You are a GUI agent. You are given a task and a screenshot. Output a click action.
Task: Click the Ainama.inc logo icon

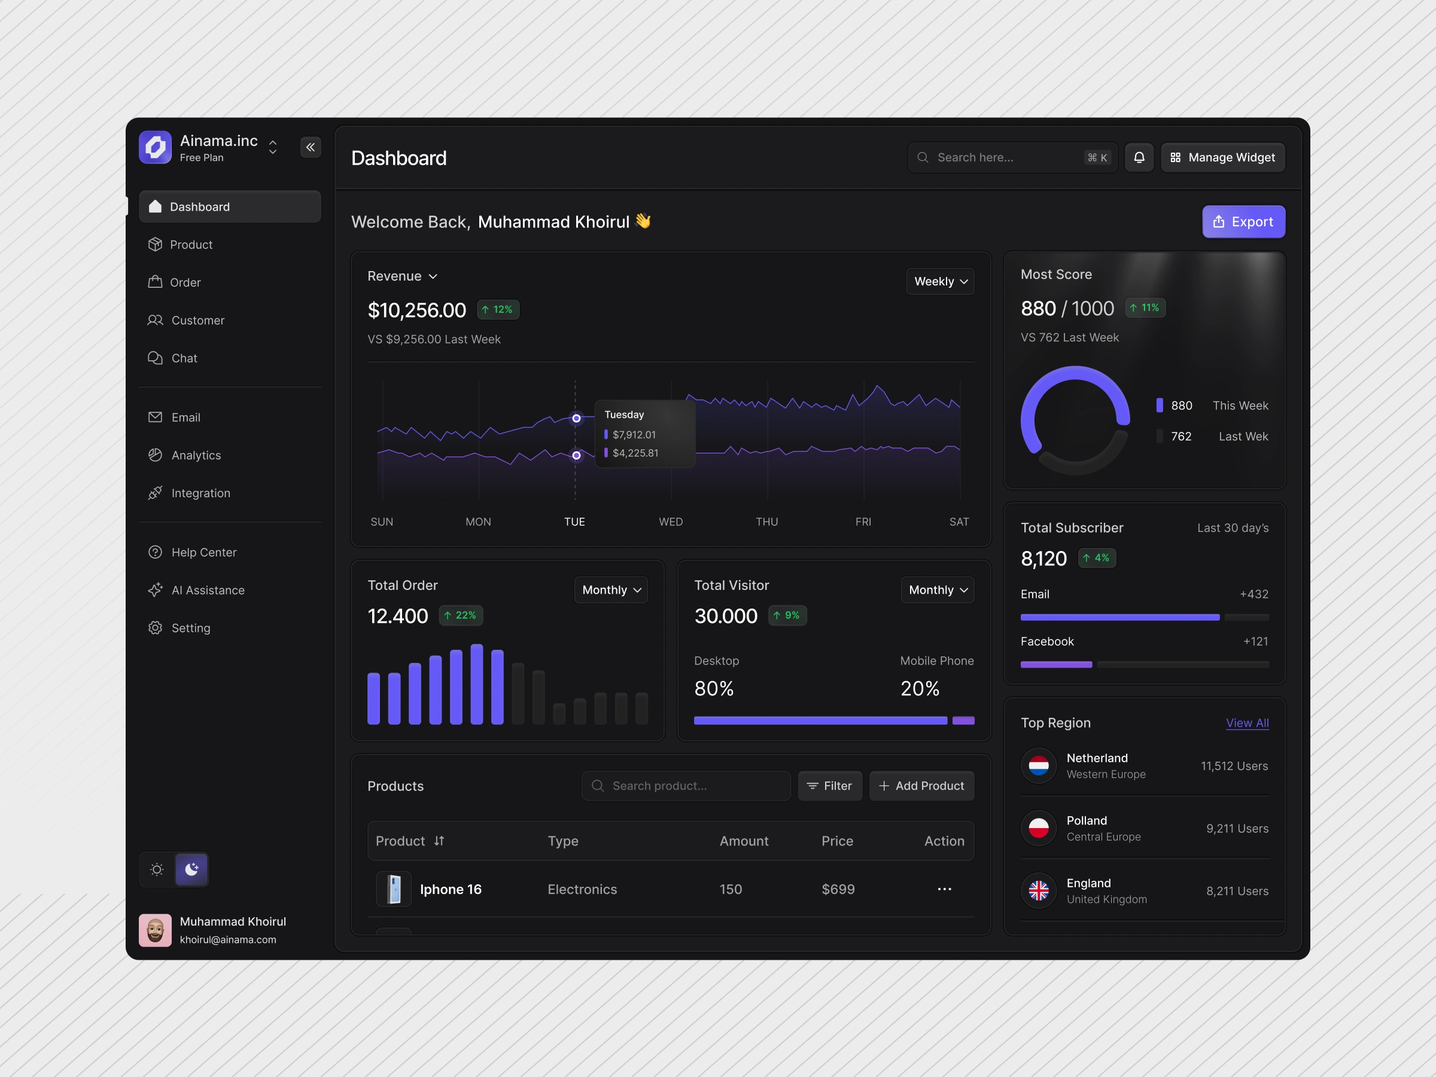(155, 147)
